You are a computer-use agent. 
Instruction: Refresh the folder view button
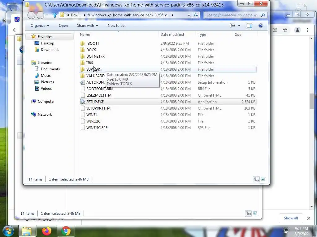point(196,15)
